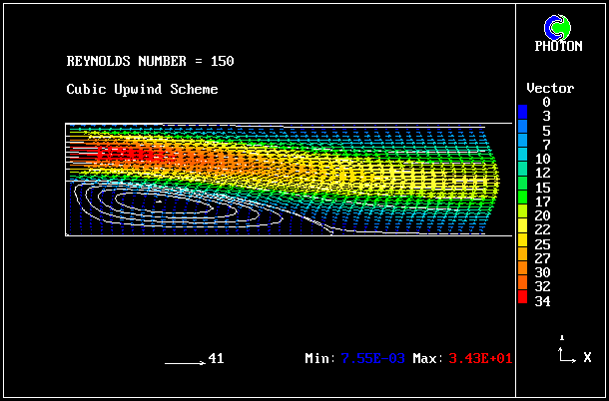Click the X axis label

point(588,357)
